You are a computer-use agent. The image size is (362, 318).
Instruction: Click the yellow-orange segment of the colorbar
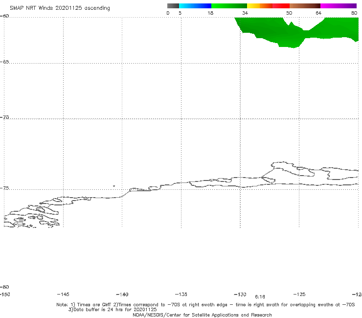(x=259, y=6)
